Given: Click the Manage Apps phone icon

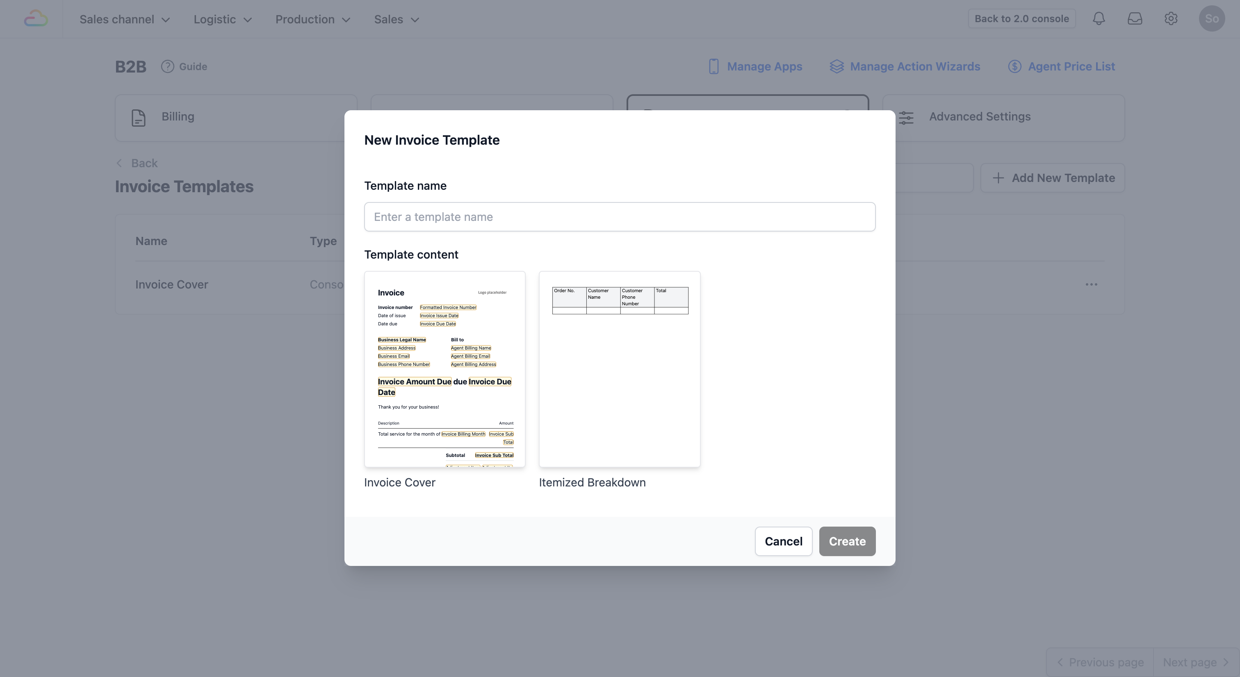Looking at the screenshot, I should tap(713, 66).
